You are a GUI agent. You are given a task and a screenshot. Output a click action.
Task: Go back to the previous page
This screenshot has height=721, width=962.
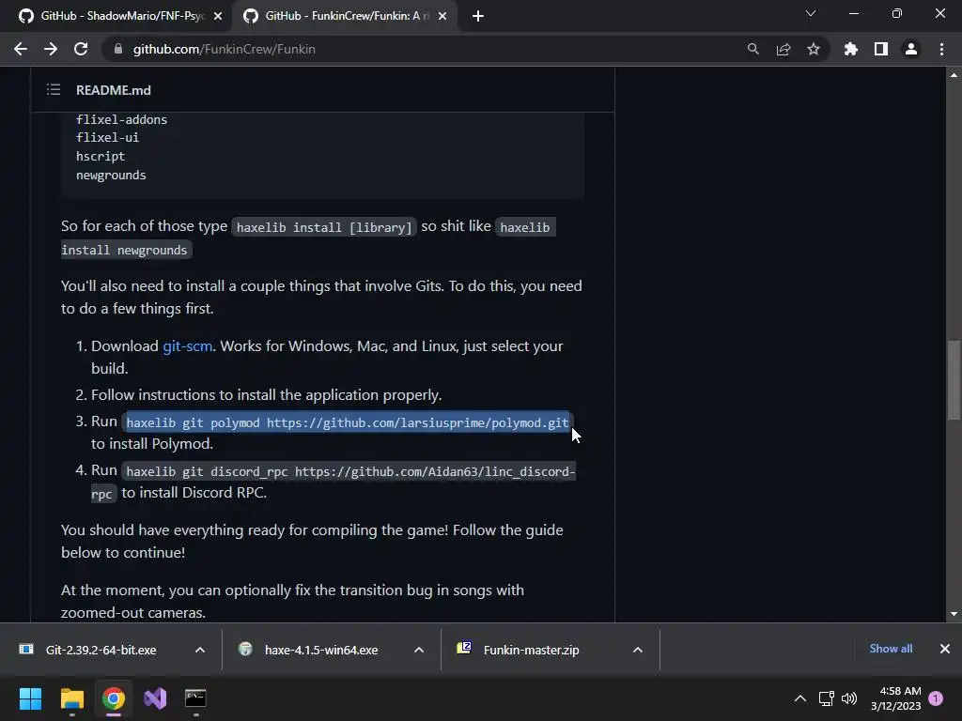(x=21, y=49)
